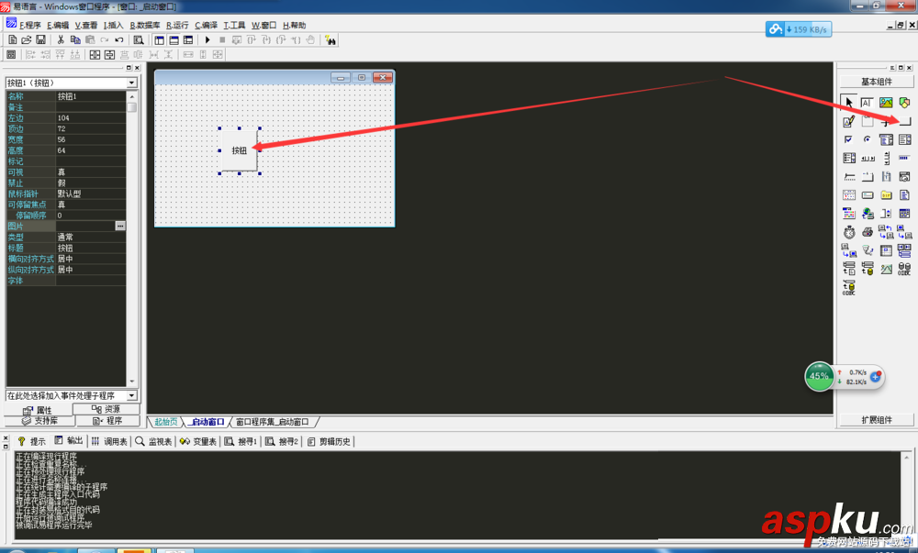Select the color picker component icon
Screen dimensions: 918x553
[x=848, y=214]
